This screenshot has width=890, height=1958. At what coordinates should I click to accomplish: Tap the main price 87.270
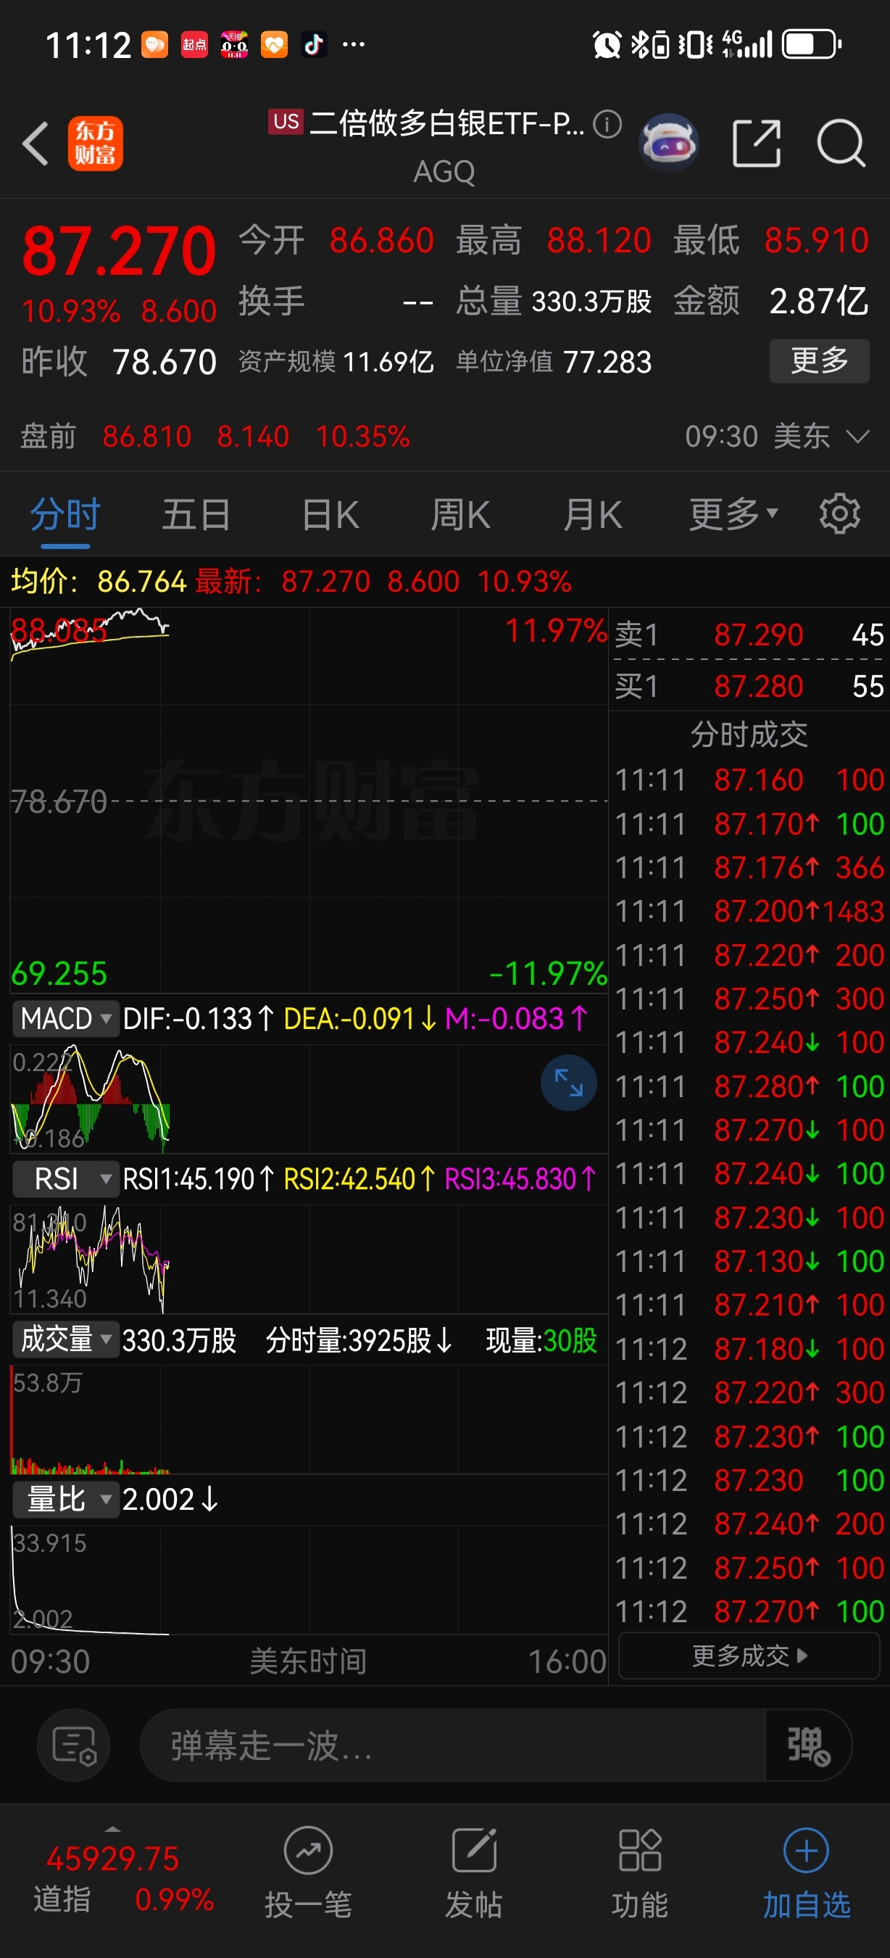118,251
